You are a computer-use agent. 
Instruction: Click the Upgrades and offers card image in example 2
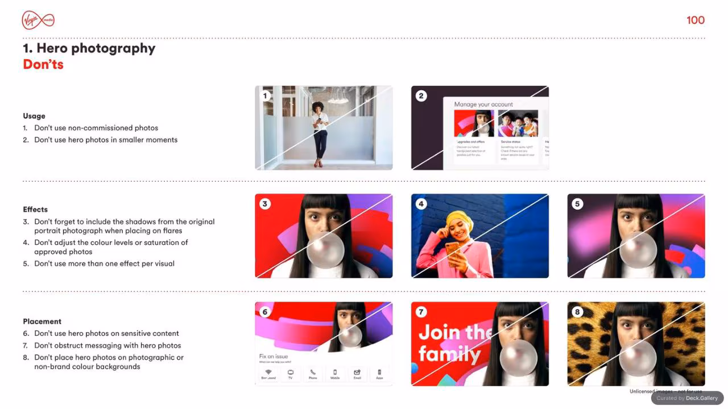pyautogui.click(x=474, y=124)
